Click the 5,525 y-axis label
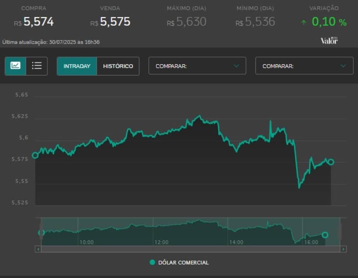 click(x=20, y=202)
